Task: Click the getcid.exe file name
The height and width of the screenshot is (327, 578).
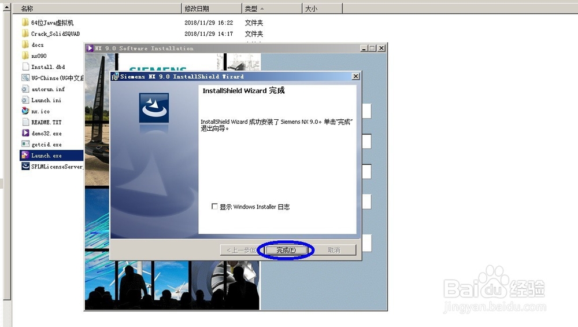Action: click(46, 145)
